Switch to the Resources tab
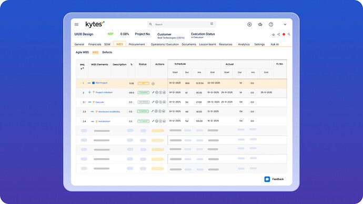 (x=226, y=44)
